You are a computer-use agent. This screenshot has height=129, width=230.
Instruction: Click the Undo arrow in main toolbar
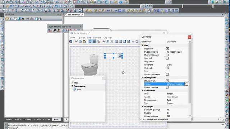coord(57,2)
